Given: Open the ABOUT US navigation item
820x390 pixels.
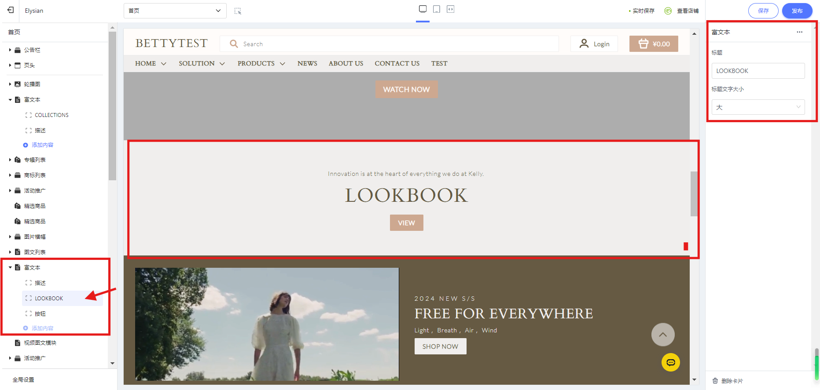Looking at the screenshot, I should (x=346, y=64).
